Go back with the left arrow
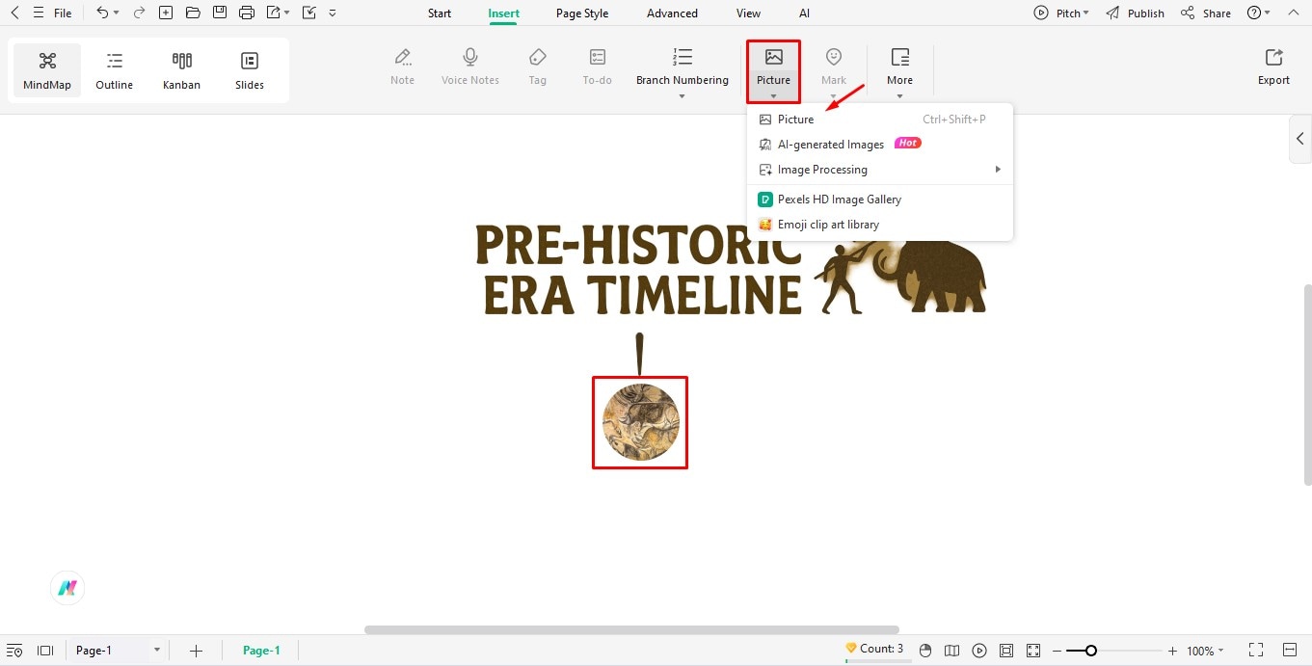 (14, 13)
